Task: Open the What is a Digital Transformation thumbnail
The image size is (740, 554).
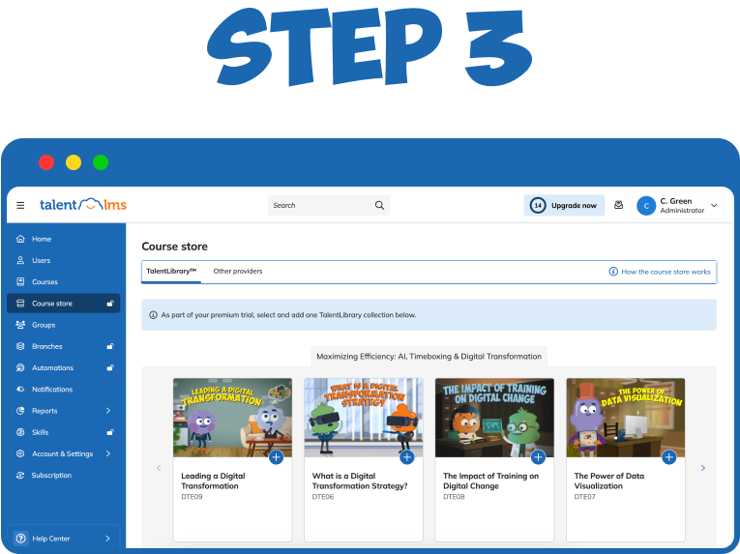Action: click(x=363, y=417)
